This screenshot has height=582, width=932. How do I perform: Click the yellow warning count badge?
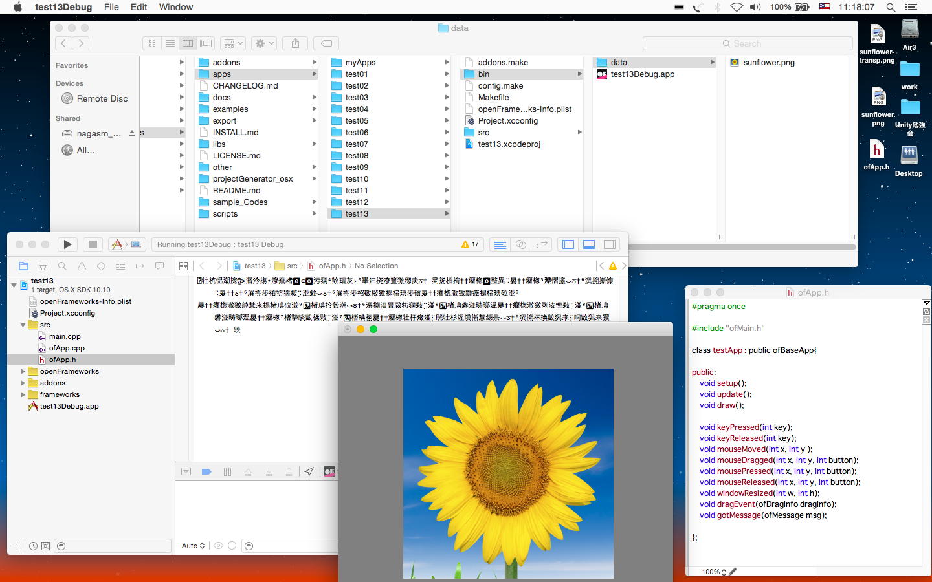[470, 244]
